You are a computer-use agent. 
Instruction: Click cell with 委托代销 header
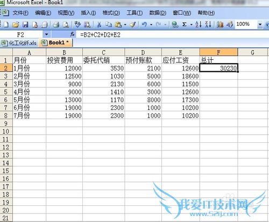coord(103,60)
